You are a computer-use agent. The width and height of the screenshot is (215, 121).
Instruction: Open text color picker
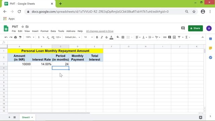[111, 37]
